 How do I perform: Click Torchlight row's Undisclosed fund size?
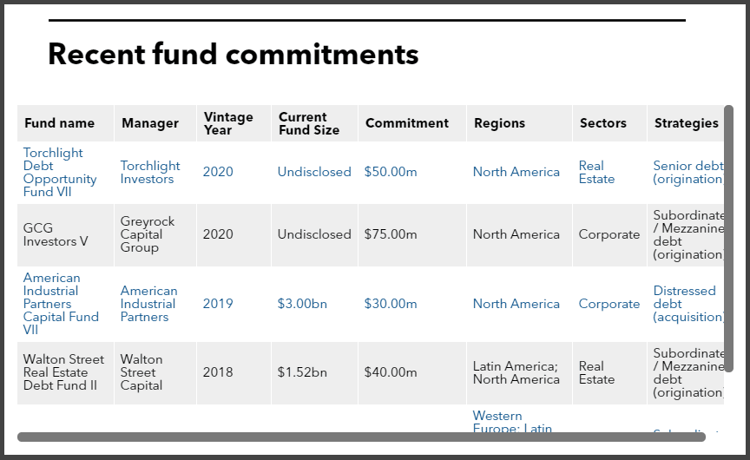314,172
